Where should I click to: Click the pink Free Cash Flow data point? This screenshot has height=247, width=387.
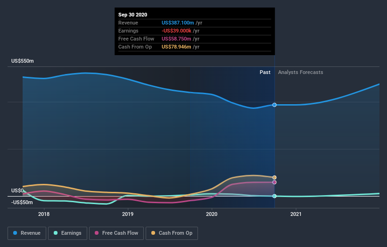[274, 182]
